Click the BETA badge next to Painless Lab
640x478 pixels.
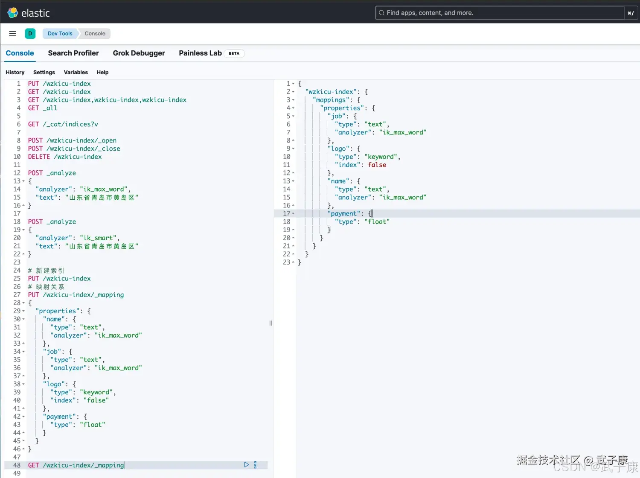click(234, 53)
